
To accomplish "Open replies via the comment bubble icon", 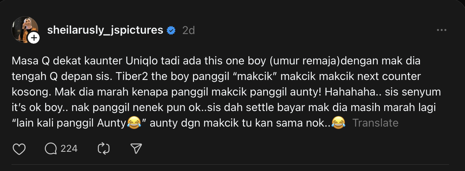I will click(x=51, y=149).
